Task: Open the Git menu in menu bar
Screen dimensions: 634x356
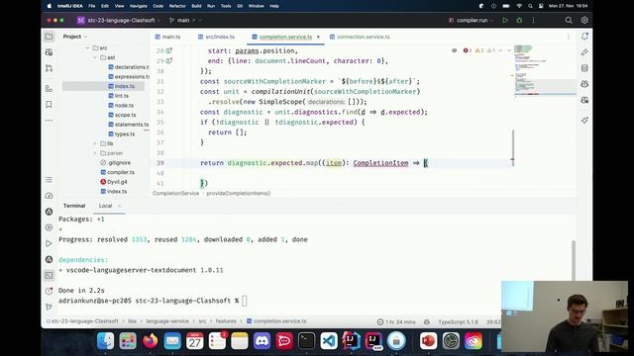Action: click(x=240, y=6)
